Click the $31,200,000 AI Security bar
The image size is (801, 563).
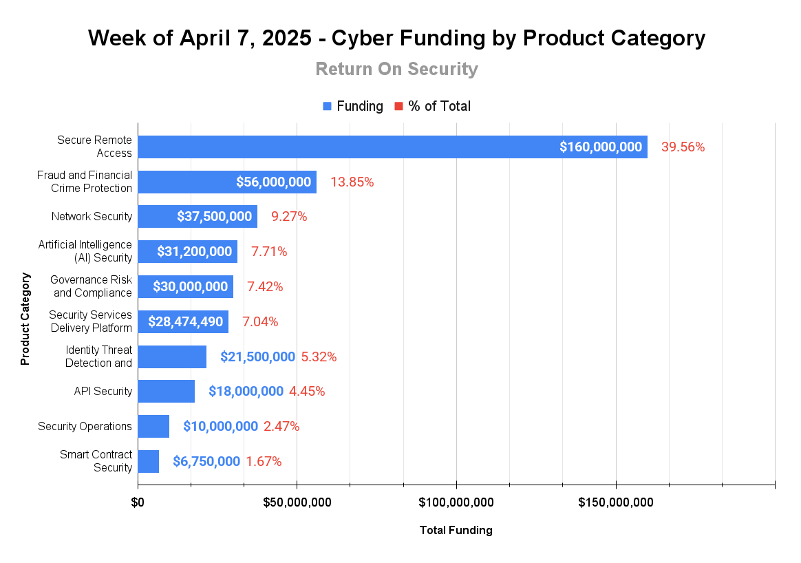tap(187, 251)
